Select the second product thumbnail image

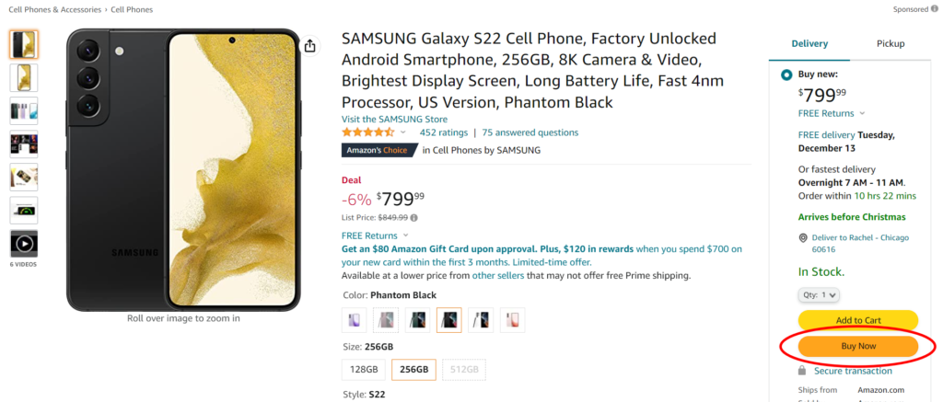point(23,78)
